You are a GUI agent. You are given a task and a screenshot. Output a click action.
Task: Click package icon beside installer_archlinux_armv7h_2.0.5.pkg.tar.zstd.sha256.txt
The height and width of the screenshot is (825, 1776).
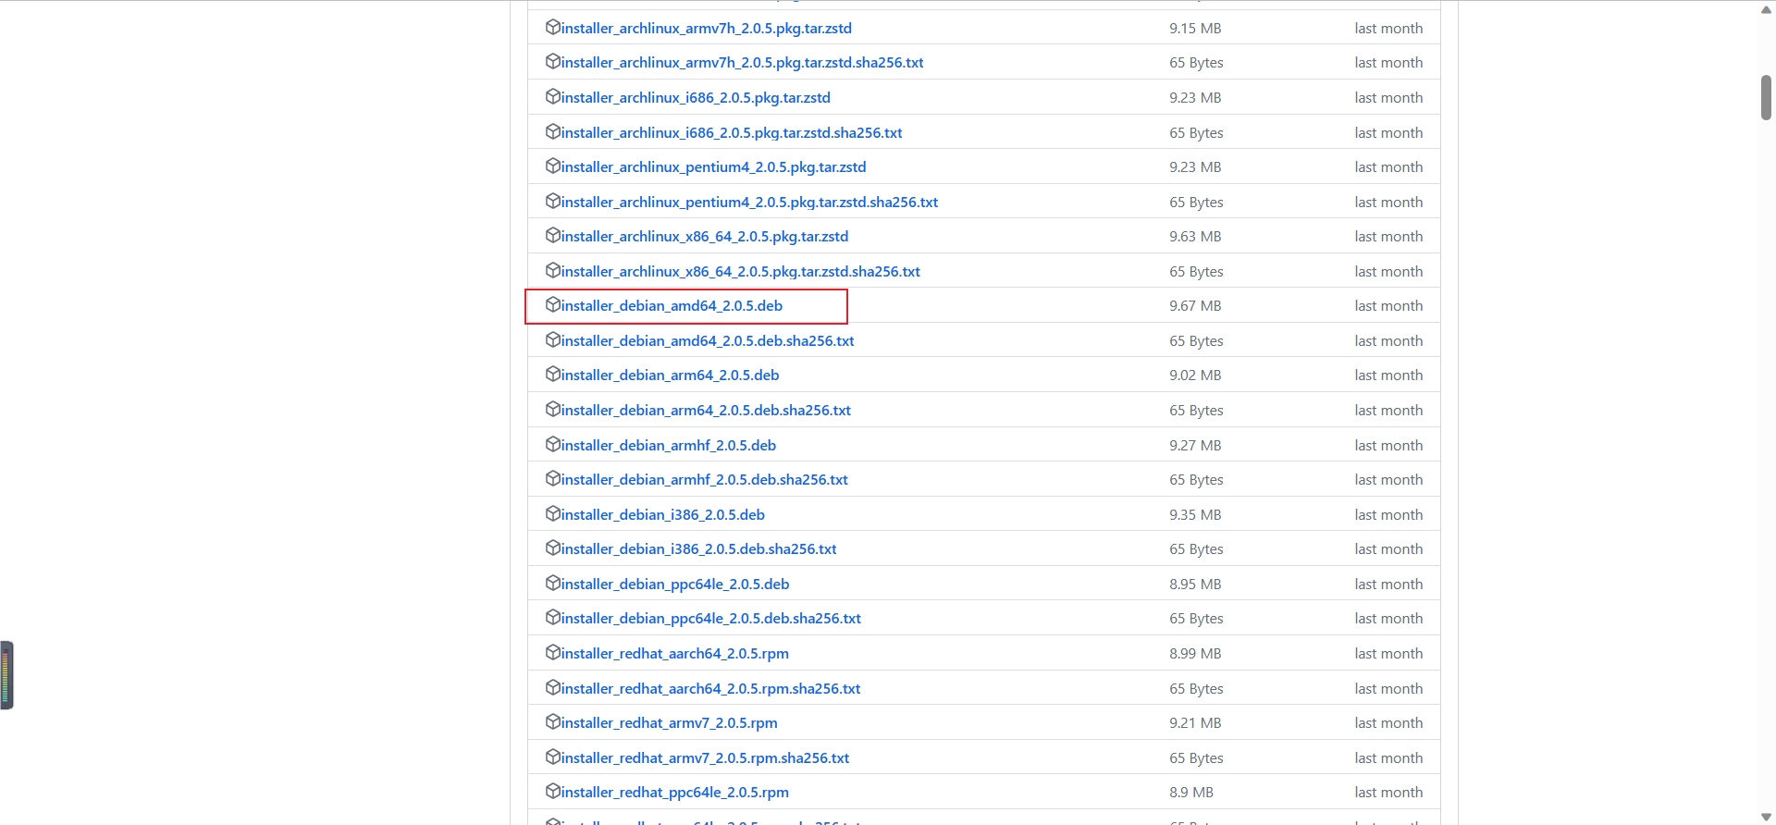coord(553,61)
